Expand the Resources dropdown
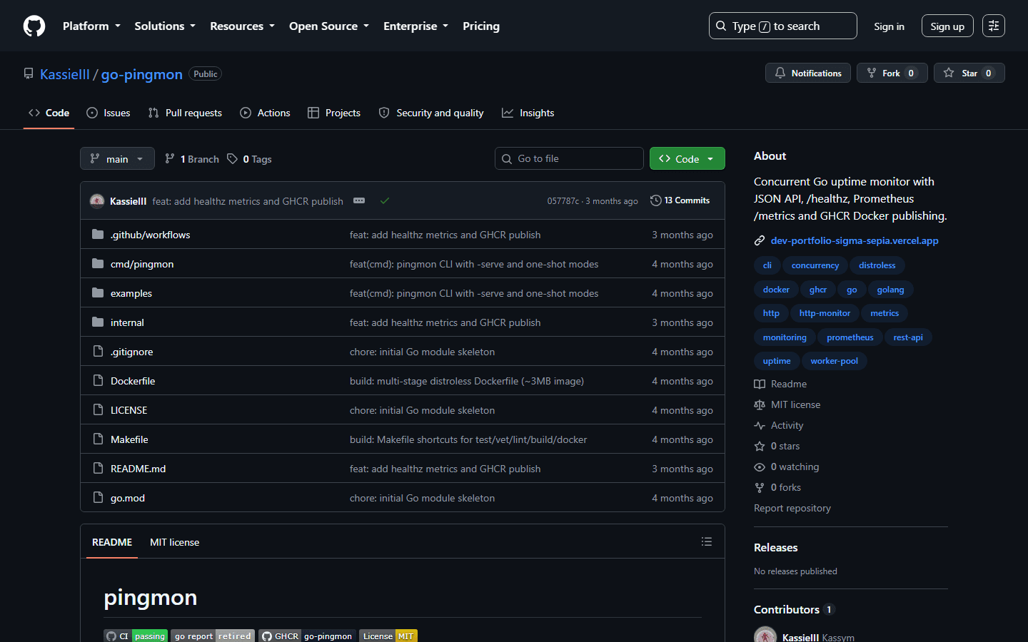 click(242, 26)
